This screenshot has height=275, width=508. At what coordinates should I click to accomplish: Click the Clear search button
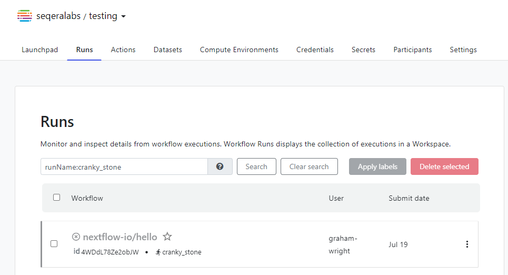point(309,166)
